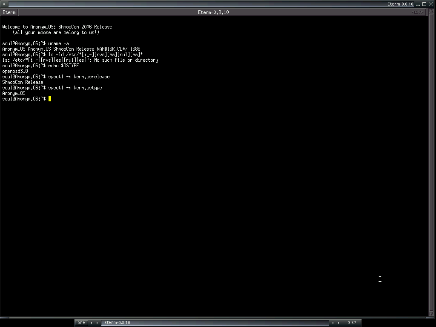Image resolution: width=436 pixels, height=327 pixels.
Task: Click the down arrow in Eterm menubar arrows
Action: coord(419,12)
